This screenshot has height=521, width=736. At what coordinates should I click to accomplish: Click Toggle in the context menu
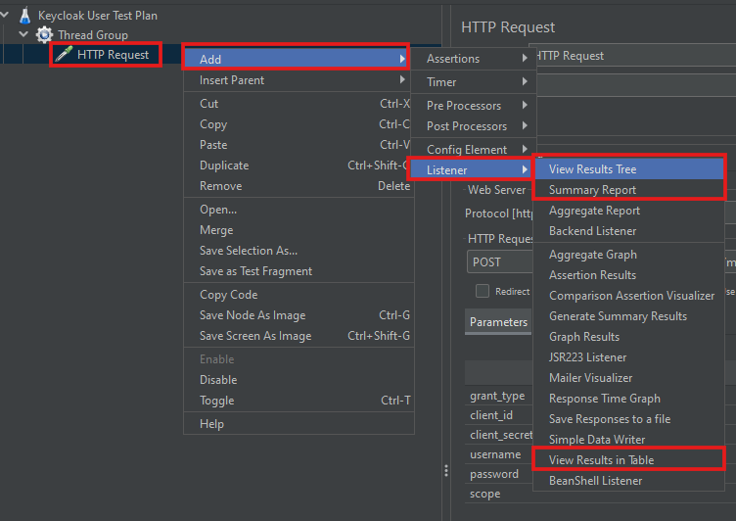[x=297, y=401]
